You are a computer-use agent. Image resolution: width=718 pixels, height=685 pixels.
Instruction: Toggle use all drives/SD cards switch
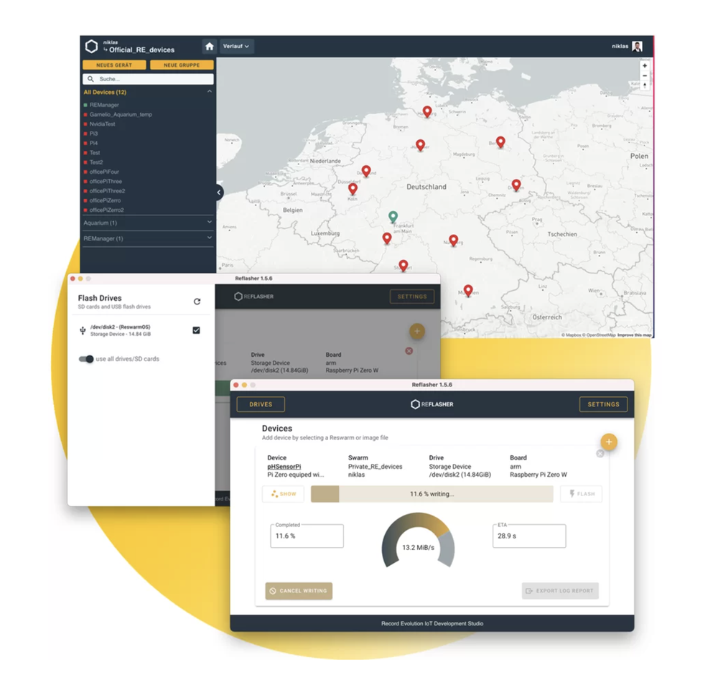click(86, 359)
